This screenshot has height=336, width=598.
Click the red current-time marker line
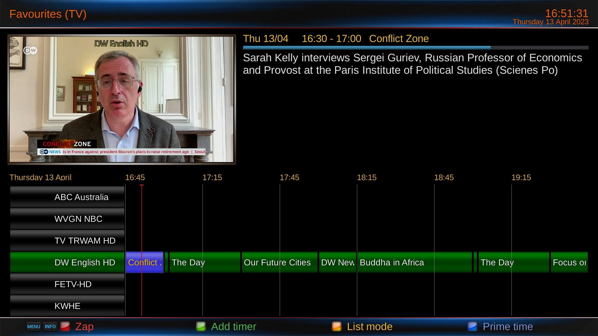pos(142,250)
